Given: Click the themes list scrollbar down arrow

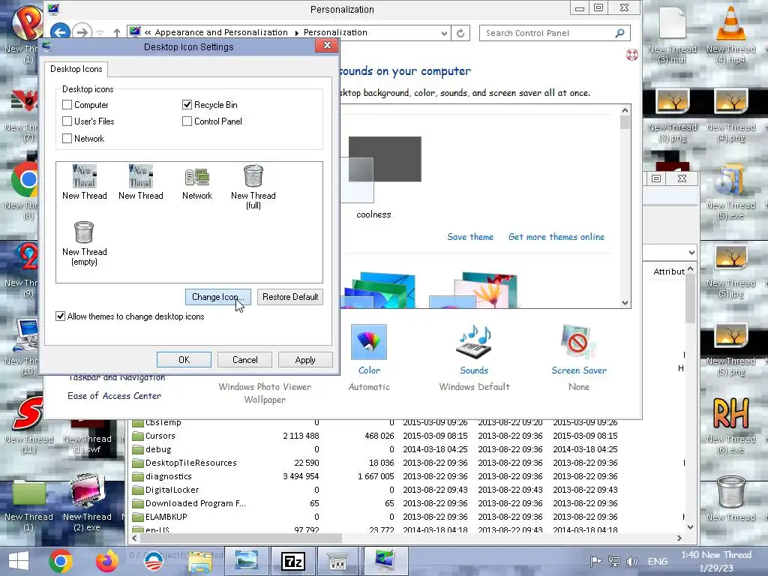Looking at the screenshot, I should click(x=625, y=303).
